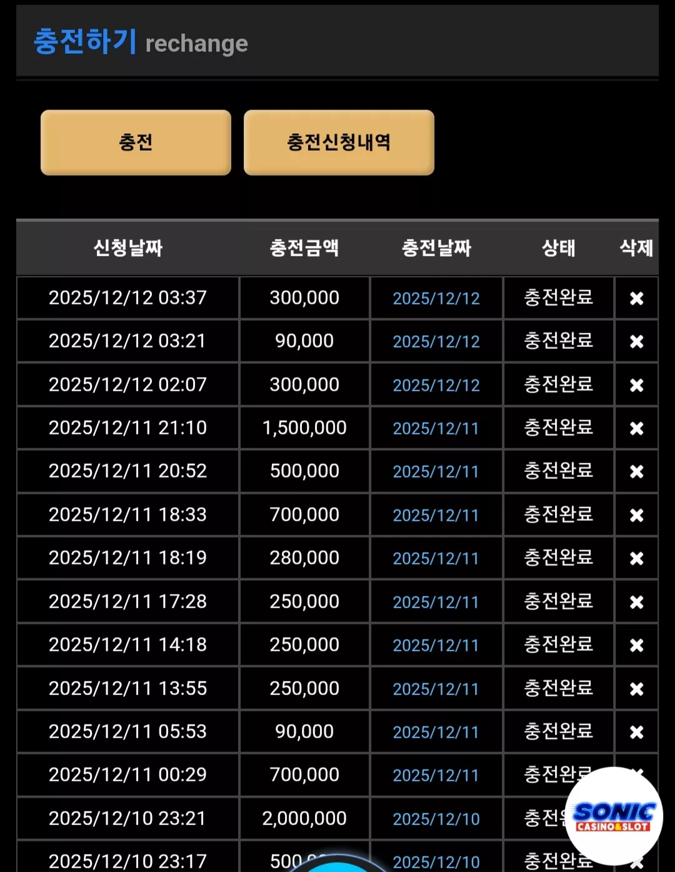Delete the 2025/12/11 13:55 entry
The height and width of the screenshot is (872, 675).
[x=636, y=689]
